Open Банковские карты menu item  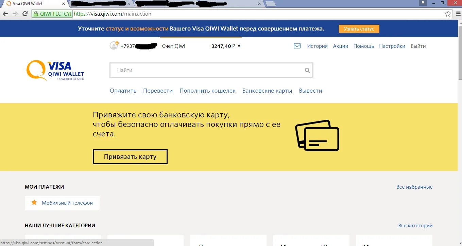point(267,91)
